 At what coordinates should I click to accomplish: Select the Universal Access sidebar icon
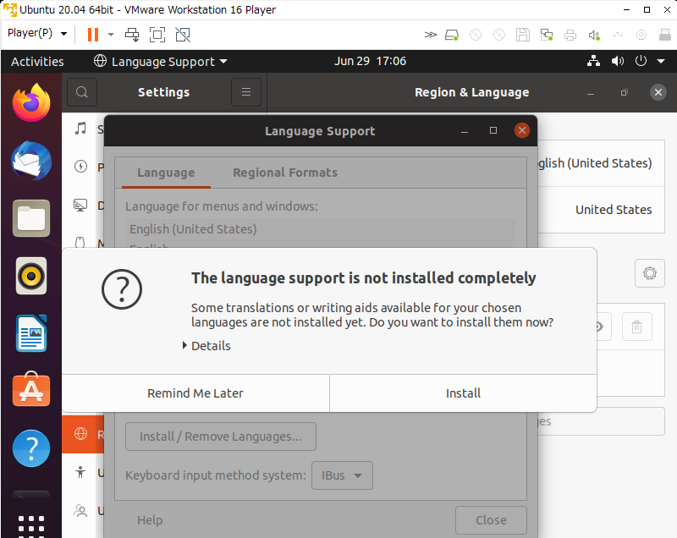click(80, 472)
